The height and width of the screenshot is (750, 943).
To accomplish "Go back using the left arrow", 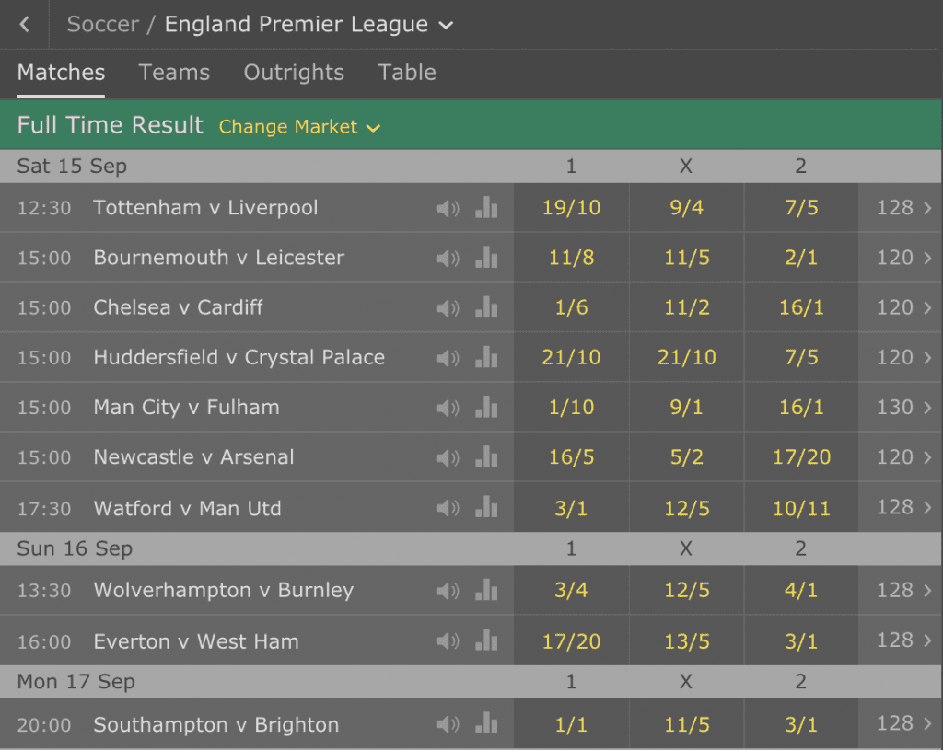I will pos(25,24).
